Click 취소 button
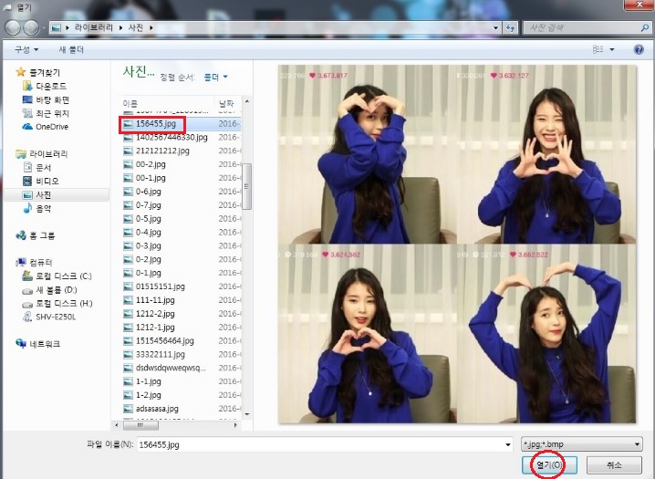The height and width of the screenshot is (479, 655). [614, 464]
